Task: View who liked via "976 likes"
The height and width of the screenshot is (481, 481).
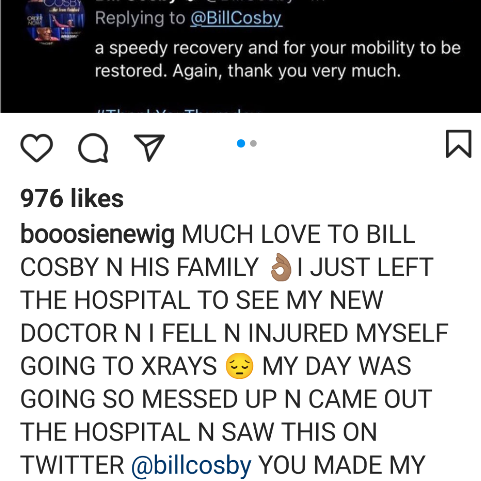Action: [72, 198]
